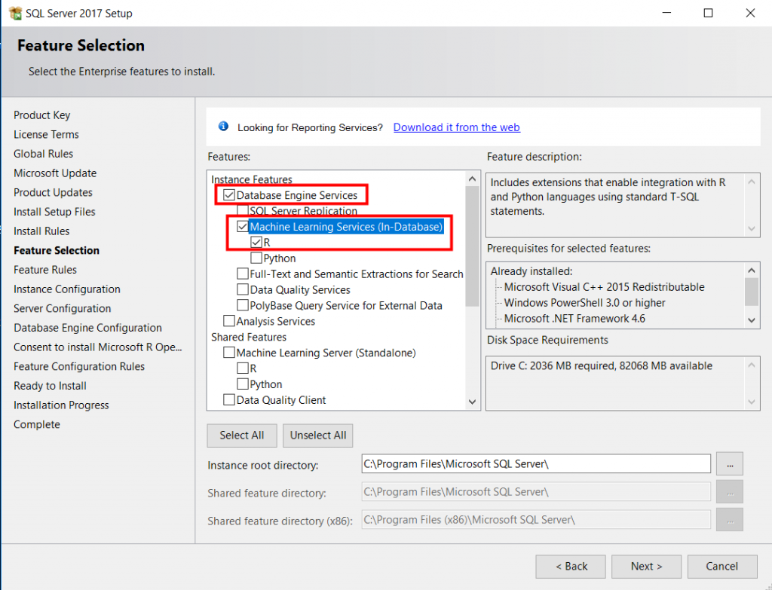Click the blue info icon beside Reporting Services
The width and height of the screenshot is (772, 590).
click(x=223, y=127)
